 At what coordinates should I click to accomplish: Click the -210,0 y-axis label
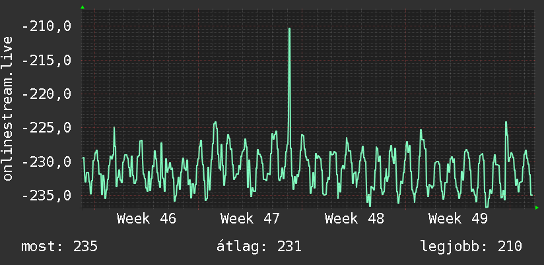(46, 26)
